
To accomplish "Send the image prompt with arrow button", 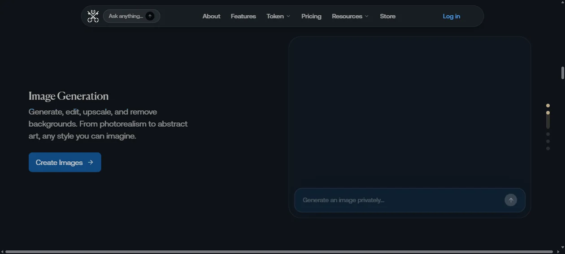I will point(511,200).
